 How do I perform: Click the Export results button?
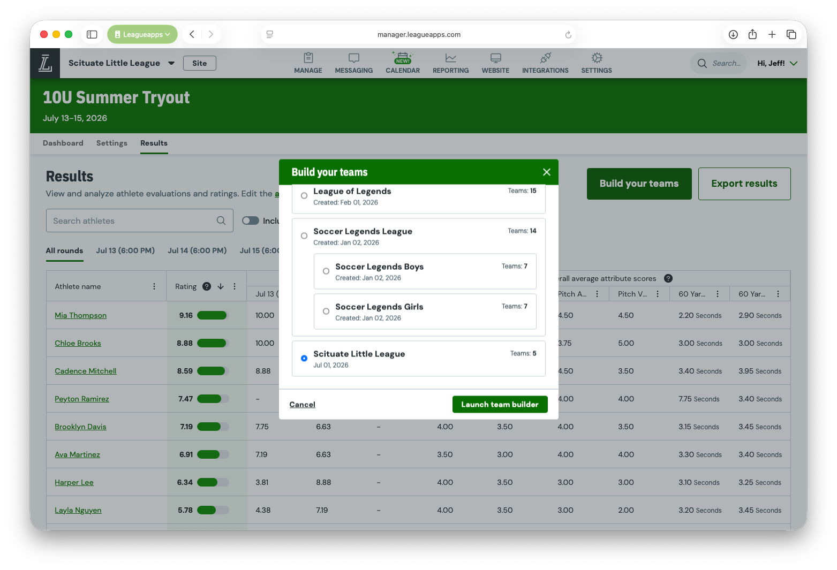point(744,184)
